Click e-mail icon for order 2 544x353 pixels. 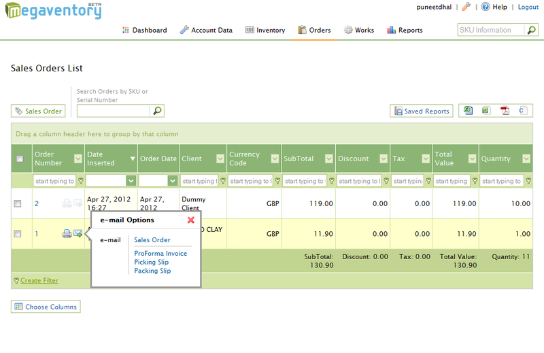78,203
